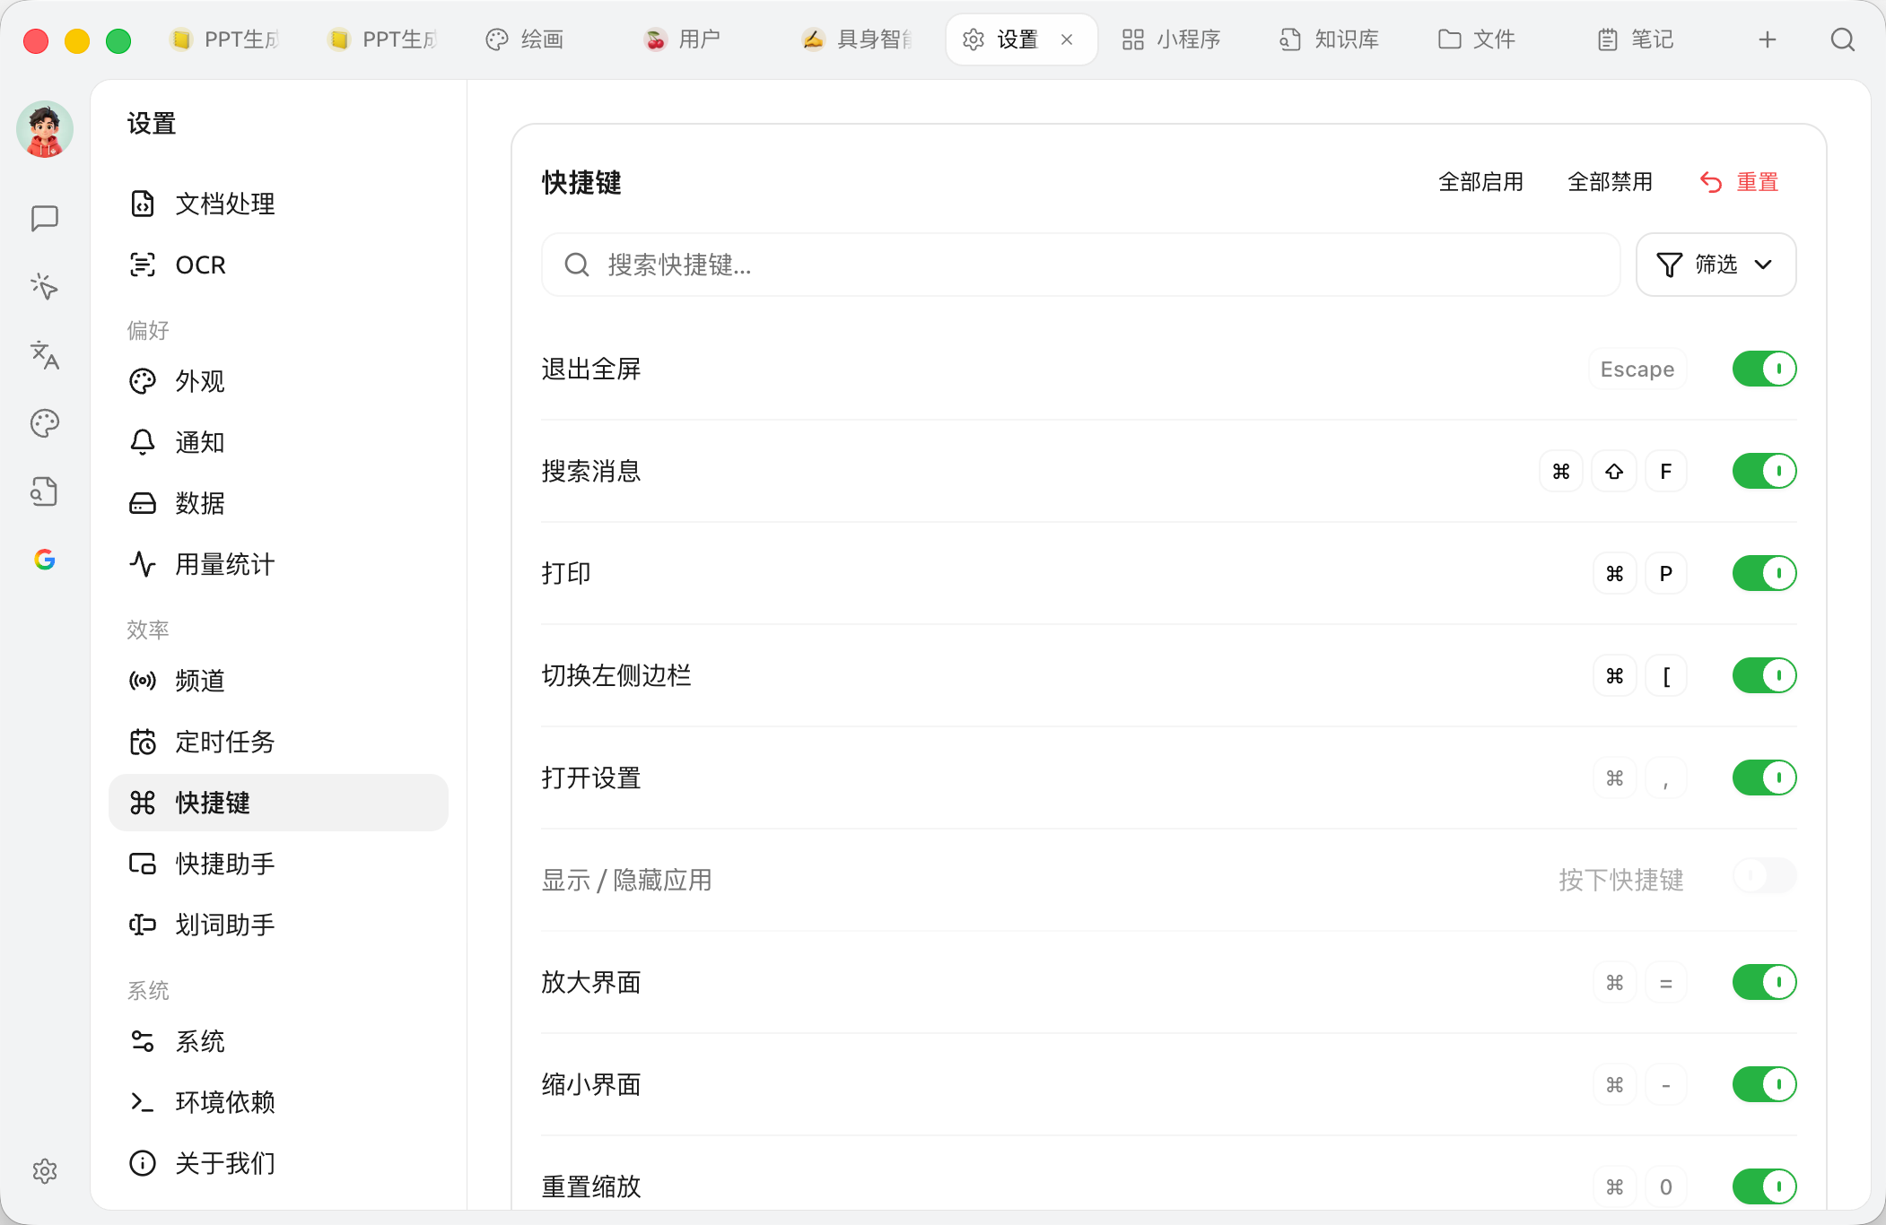Image resolution: width=1886 pixels, height=1225 pixels.
Task: Open the painting palette icon in left rail
Action: click(x=45, y=423)
